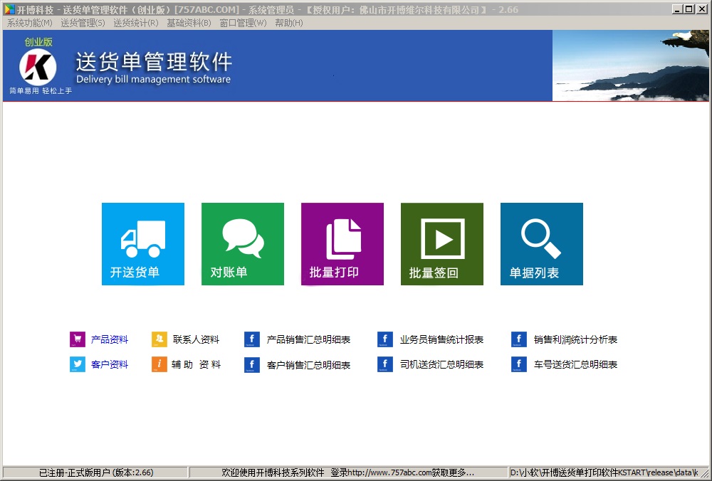Click the blue f icon beside 车号送货汇总明细表

(519, 364)
